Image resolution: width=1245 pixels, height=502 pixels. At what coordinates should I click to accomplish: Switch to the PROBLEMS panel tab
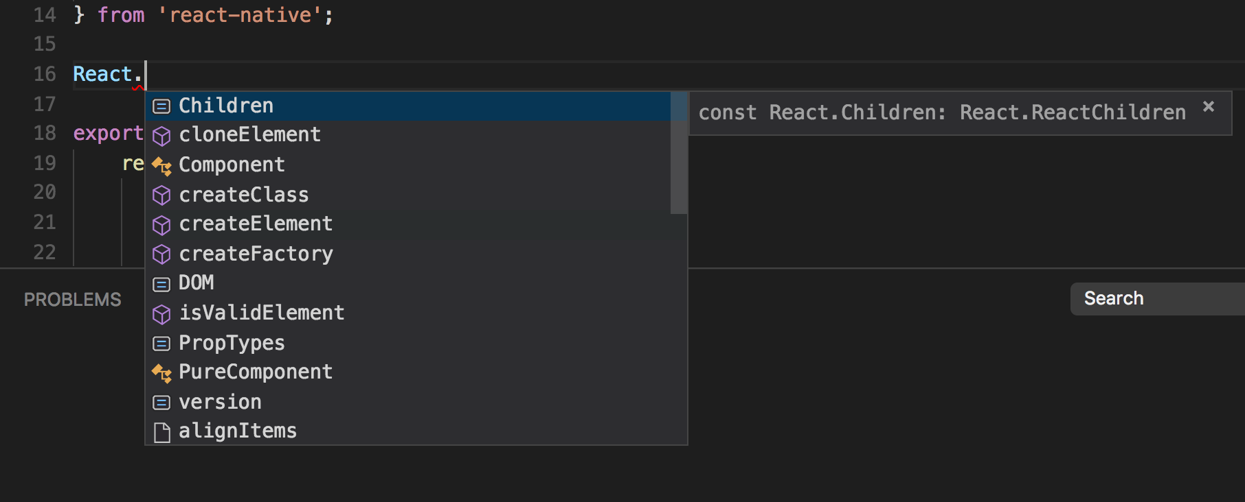coord(71,298)
